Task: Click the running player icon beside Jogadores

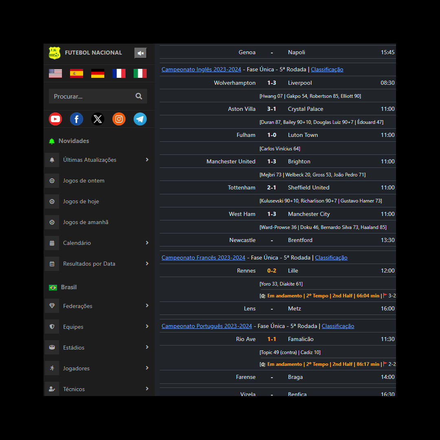Action: pos(52,368)
